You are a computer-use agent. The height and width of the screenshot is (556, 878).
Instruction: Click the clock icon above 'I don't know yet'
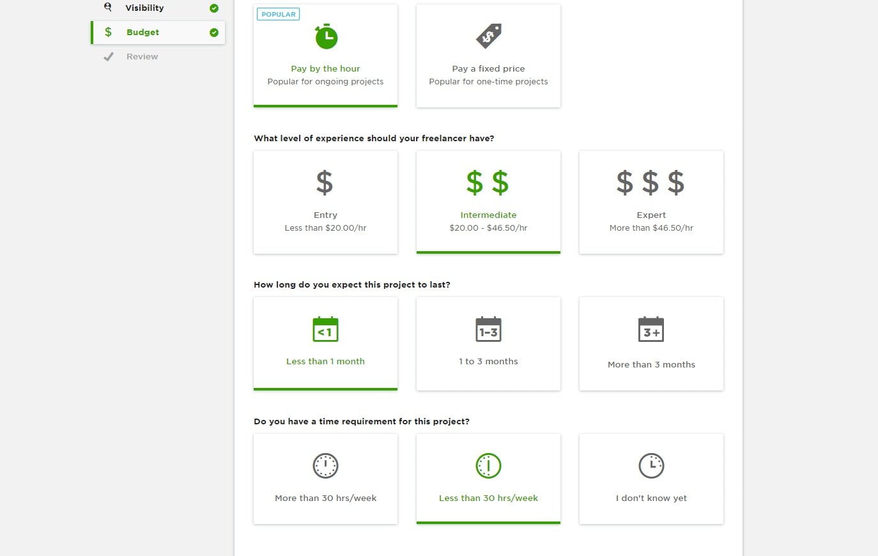point(651,466)
